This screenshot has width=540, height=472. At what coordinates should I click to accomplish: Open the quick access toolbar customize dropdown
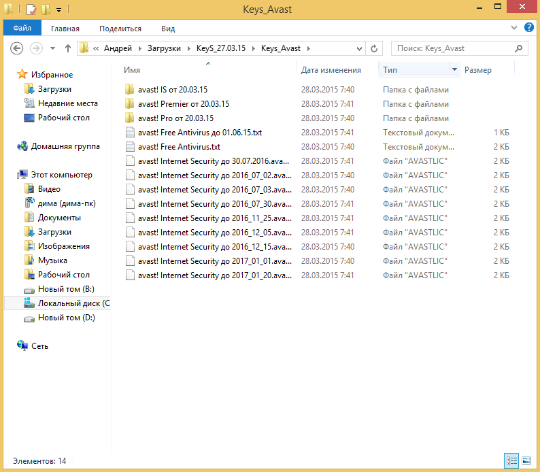click(59, 10)
